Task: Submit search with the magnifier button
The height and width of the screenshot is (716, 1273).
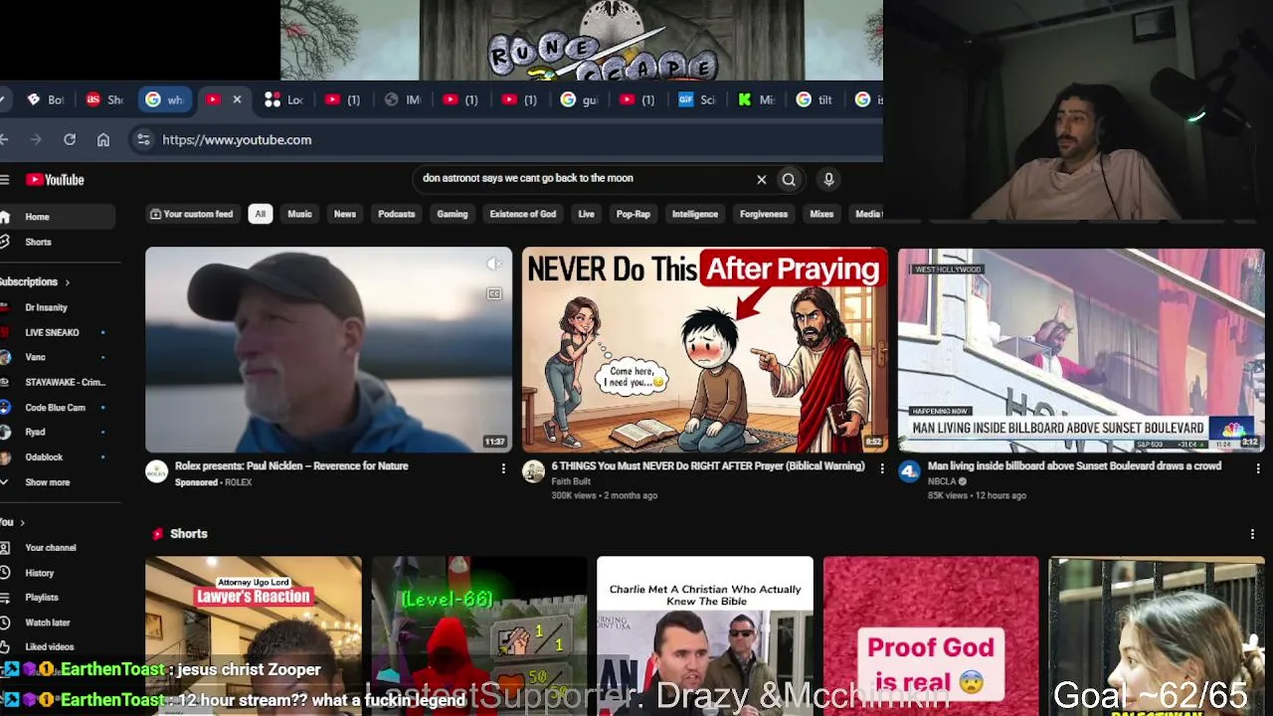Action: coord(789,180)
